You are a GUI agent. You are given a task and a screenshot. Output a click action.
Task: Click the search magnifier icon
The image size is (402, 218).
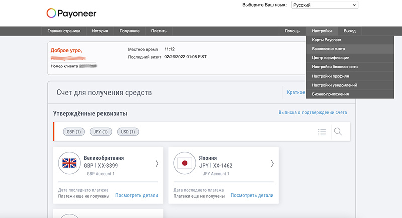click(338, 132)
